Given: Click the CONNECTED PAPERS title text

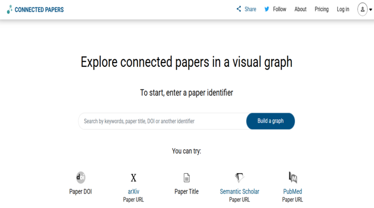Looking at the screenshot, I should tap(39, 10).
